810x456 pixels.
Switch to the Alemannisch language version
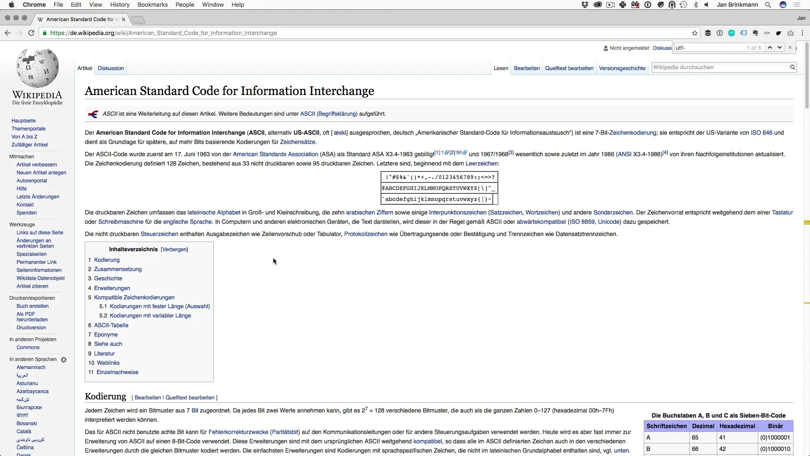coord(31,367)
